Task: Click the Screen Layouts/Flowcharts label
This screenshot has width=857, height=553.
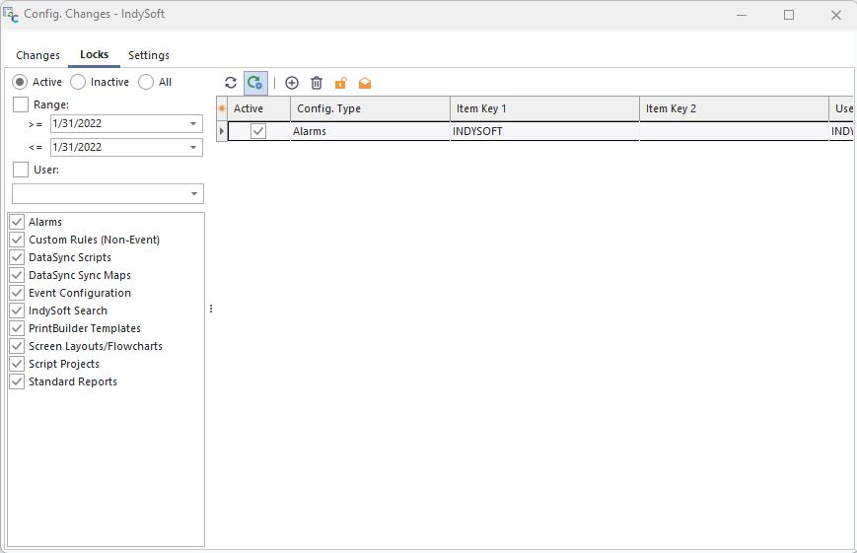Action: [x=96, y=346]
